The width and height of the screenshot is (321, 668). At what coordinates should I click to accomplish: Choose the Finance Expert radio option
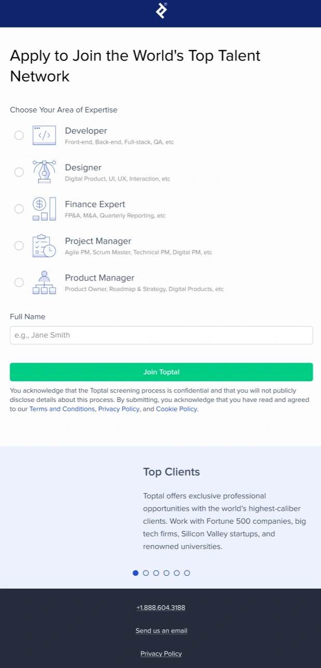[x=19, y=209]
